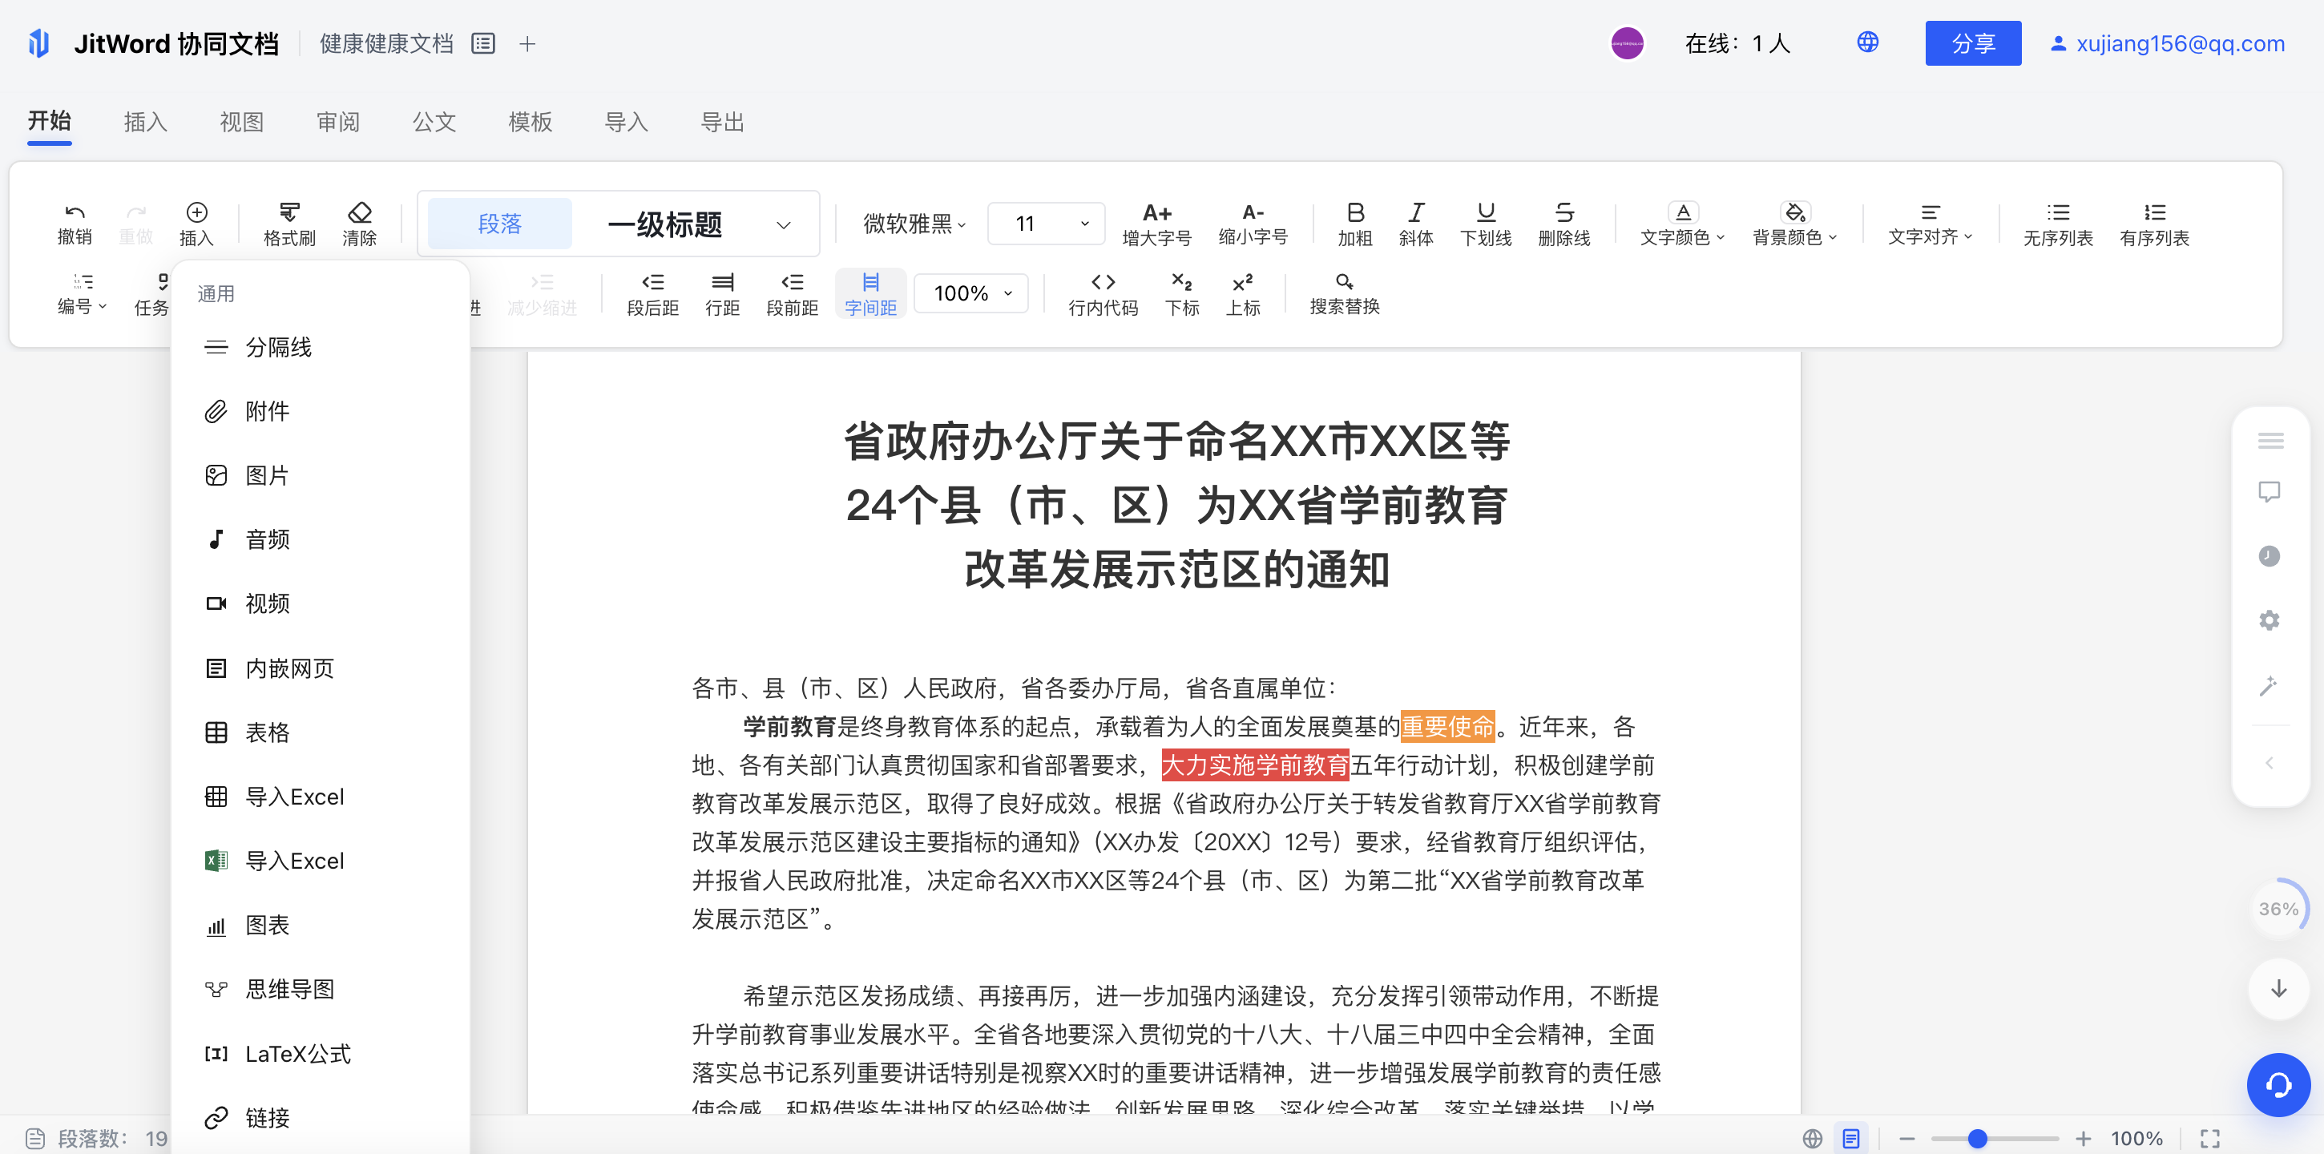Open the history clock icon in sidebar
The height and width of the screenshot is (1154, 2324).
pyautogui.click(x=2269, y=556)
